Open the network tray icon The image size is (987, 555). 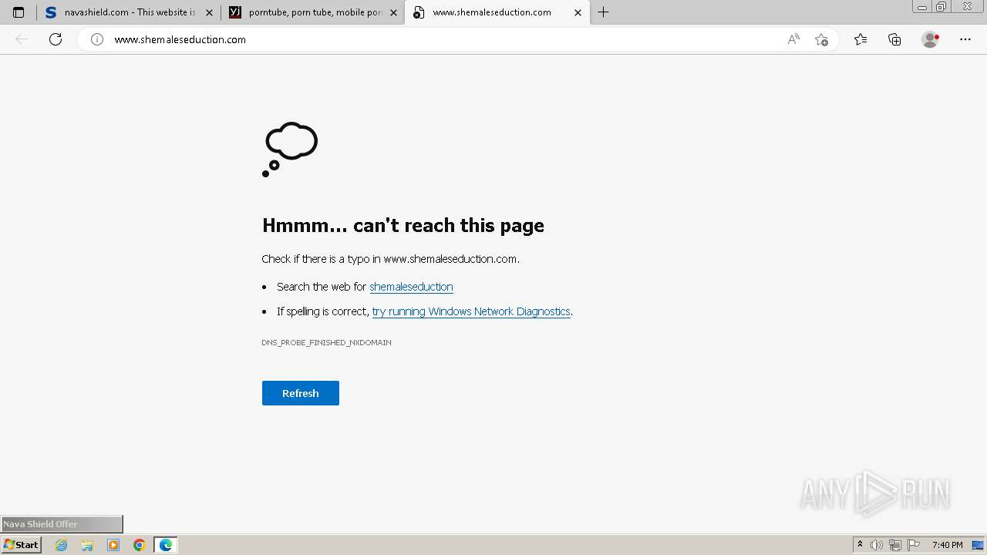coord(895,545)
